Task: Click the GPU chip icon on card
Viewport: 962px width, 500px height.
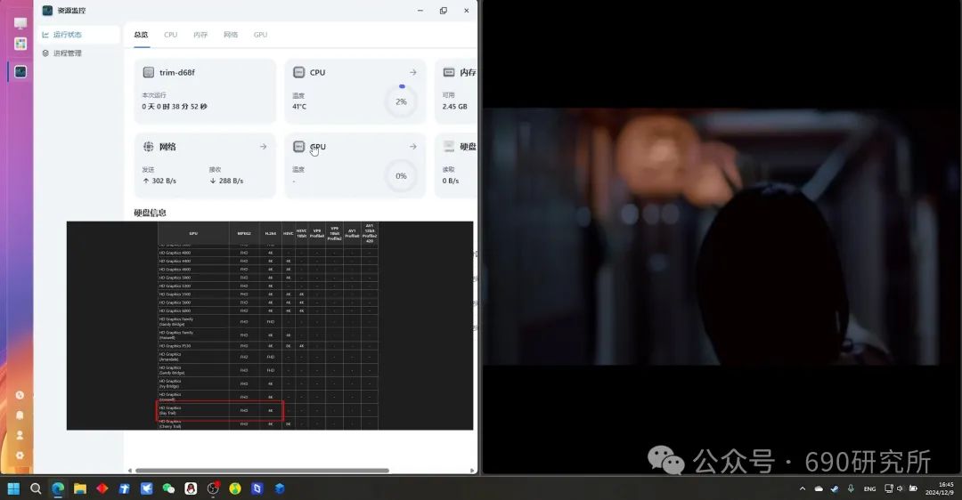Action: coord(298,147)
